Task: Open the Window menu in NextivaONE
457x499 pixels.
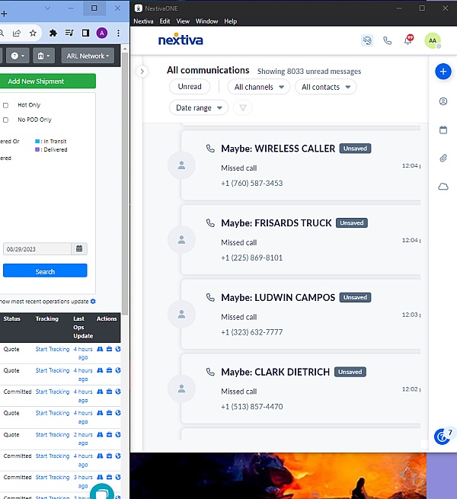Action: tap(206, 21)
